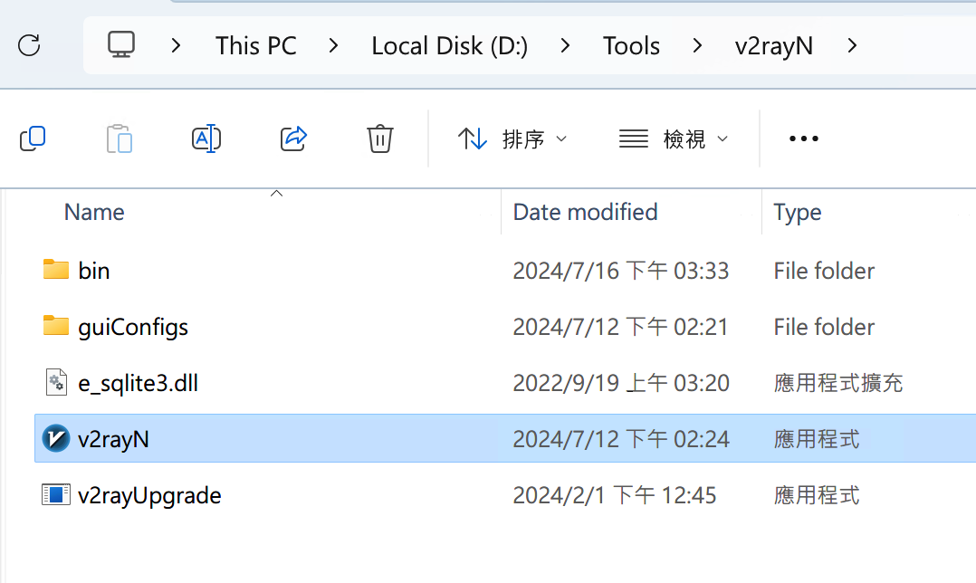Click the Date modified column header
The height and width of the screenshot is (583, 976).
pyautogui.click(x=585, y=211)
